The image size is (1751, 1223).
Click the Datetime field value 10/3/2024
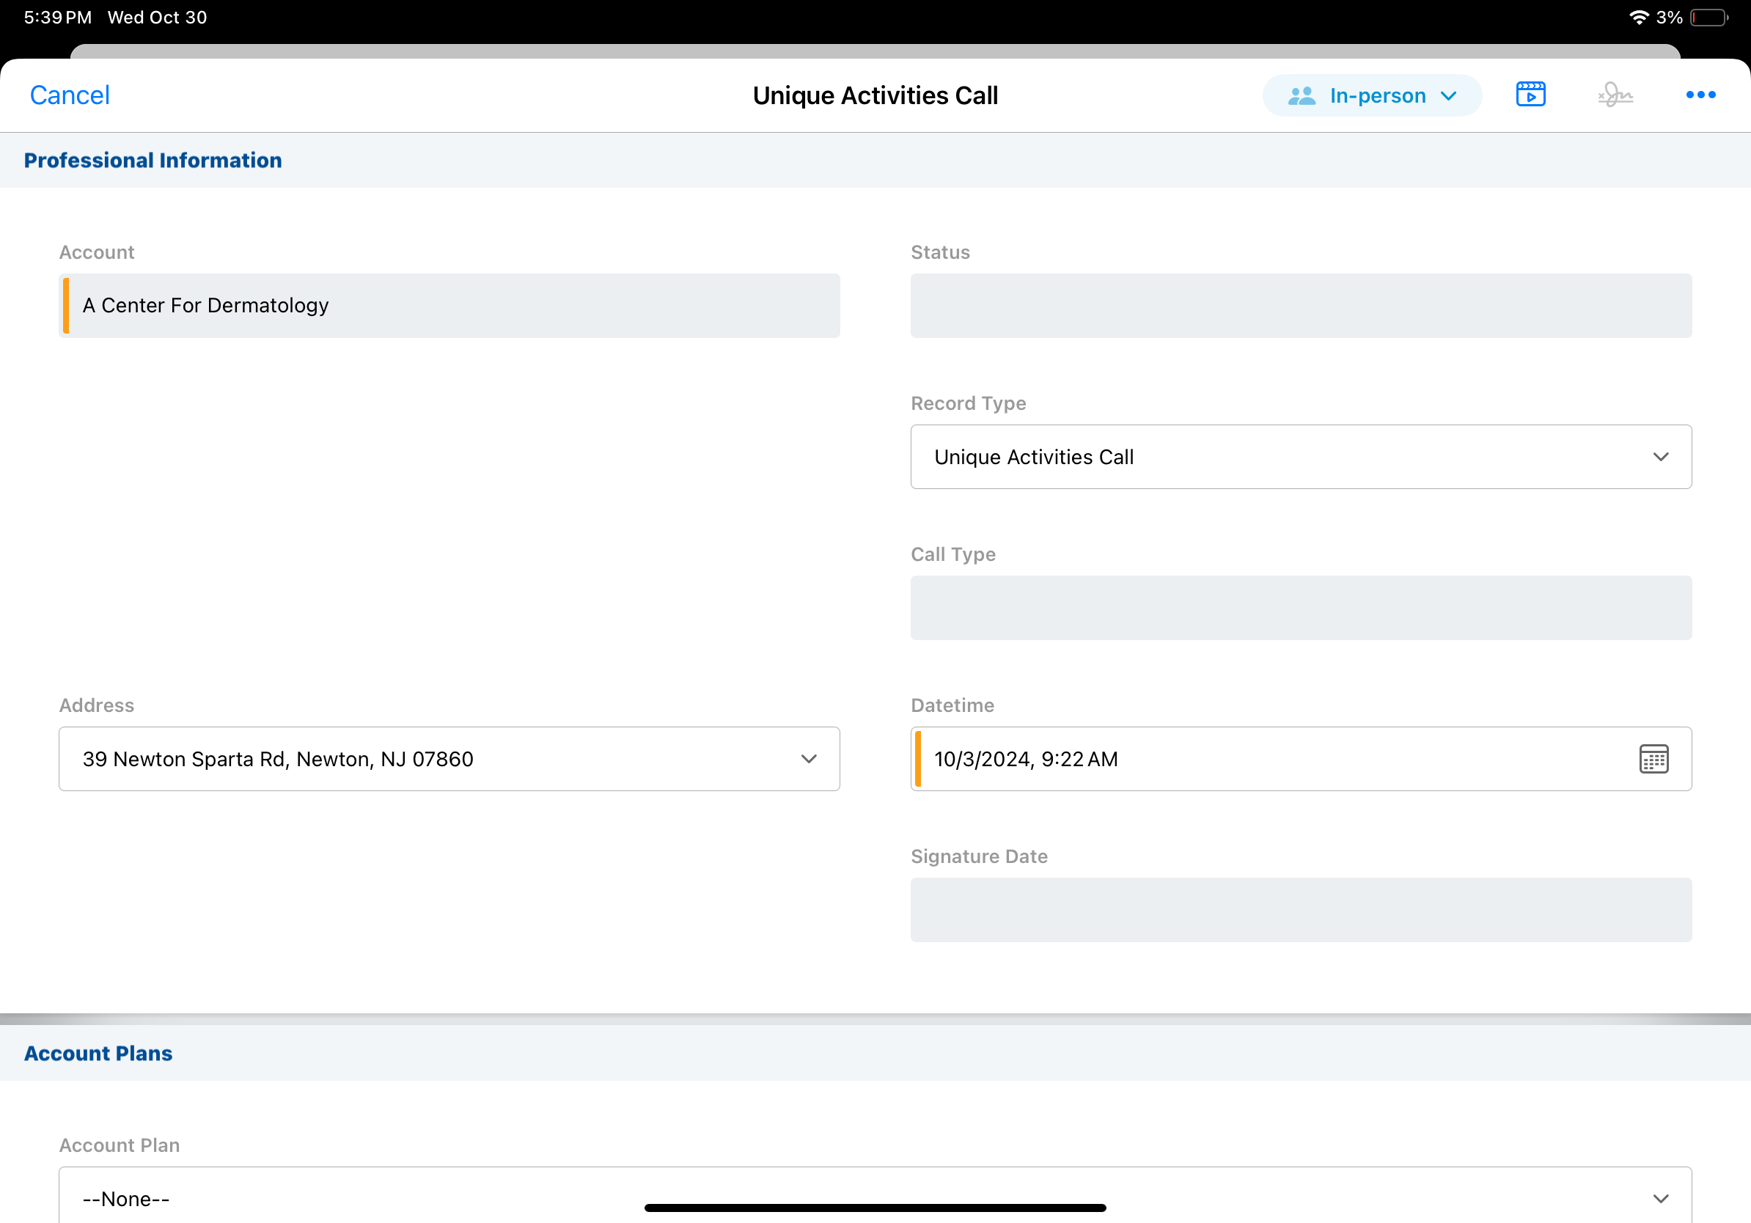click(x=1026, y=759)
